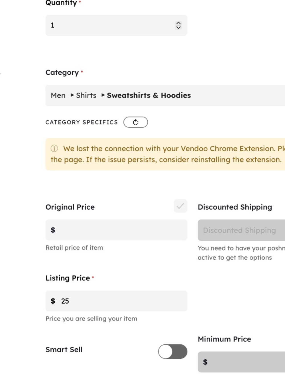Click Sweatshirts & Hoodies category level

pos(149,95)
